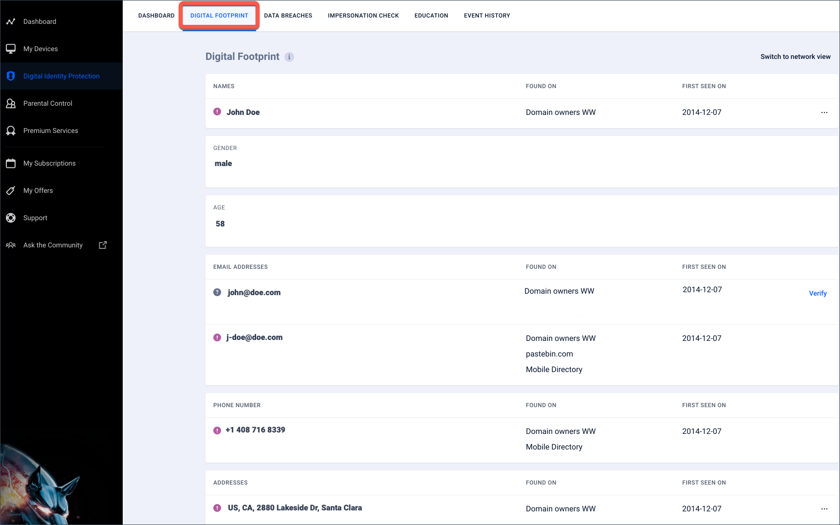Open the Impersonation Check tab
Image resolution: width=840 pixels, height=525 pixels.
[x=363, y=16]
